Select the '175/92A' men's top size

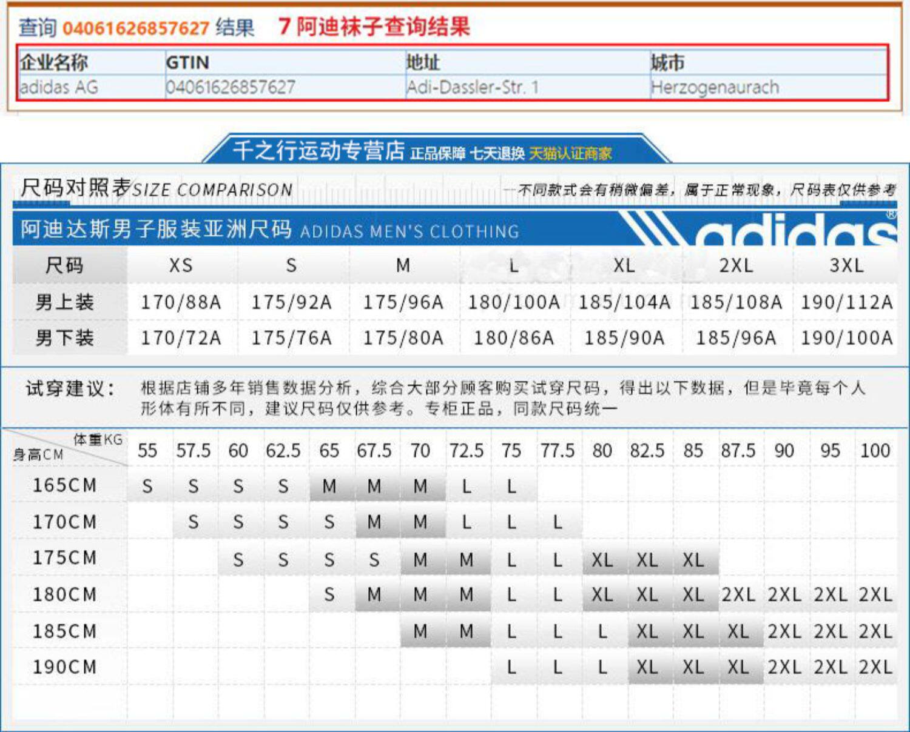coord(292,302)
